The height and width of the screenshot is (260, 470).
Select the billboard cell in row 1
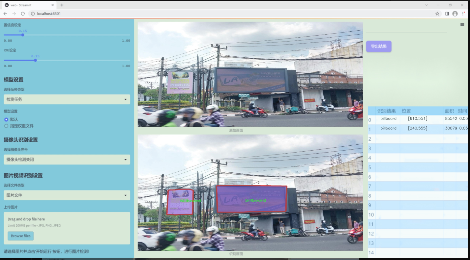click(x=388, y=128)
